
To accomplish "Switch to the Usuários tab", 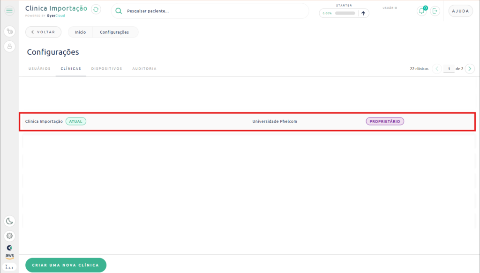I will pos(39,69).
